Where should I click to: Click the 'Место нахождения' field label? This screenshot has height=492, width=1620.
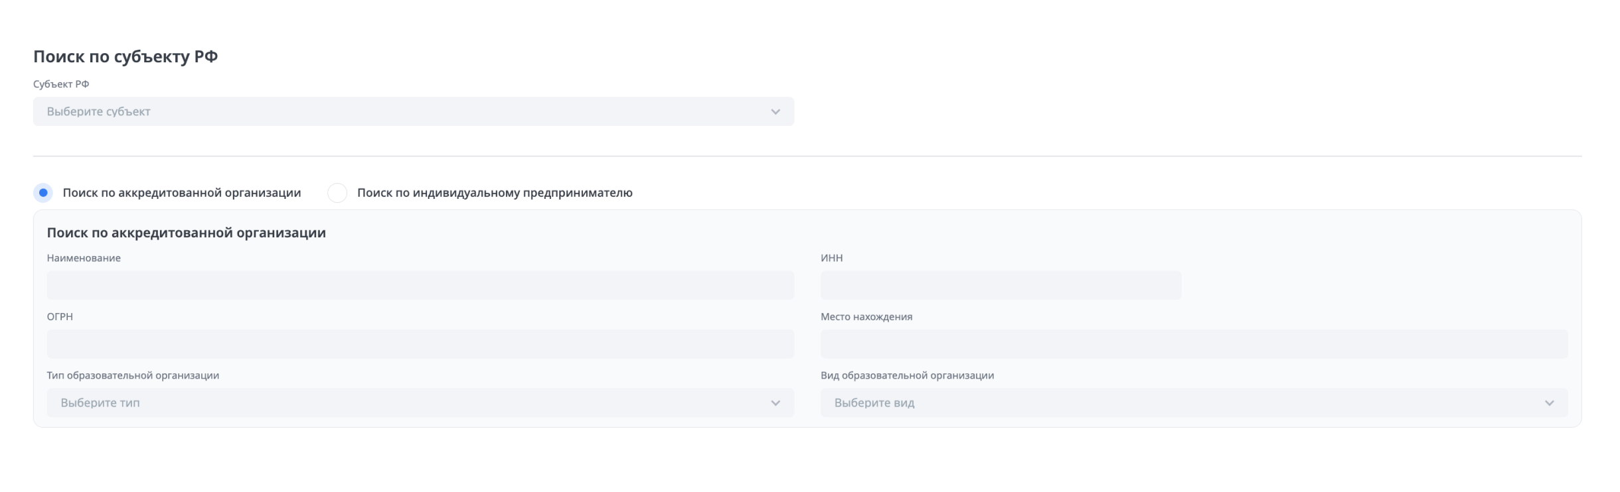pos(866,317)
